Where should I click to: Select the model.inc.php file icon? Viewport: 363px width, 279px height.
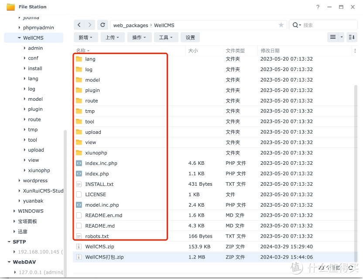click(79, 205)
